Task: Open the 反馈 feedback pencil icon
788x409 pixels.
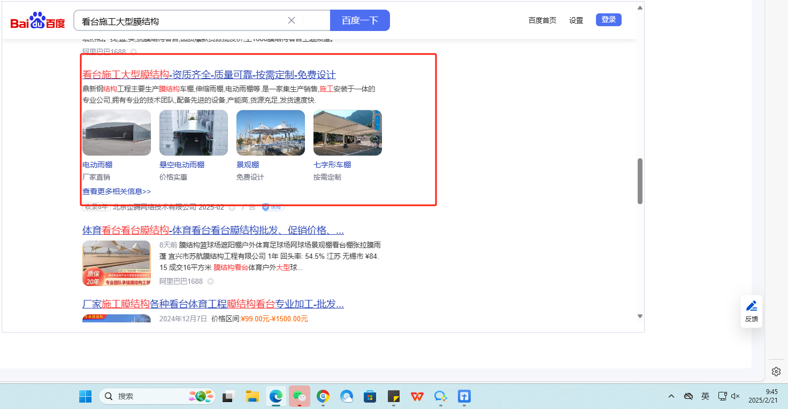Action: coord(752,306)
